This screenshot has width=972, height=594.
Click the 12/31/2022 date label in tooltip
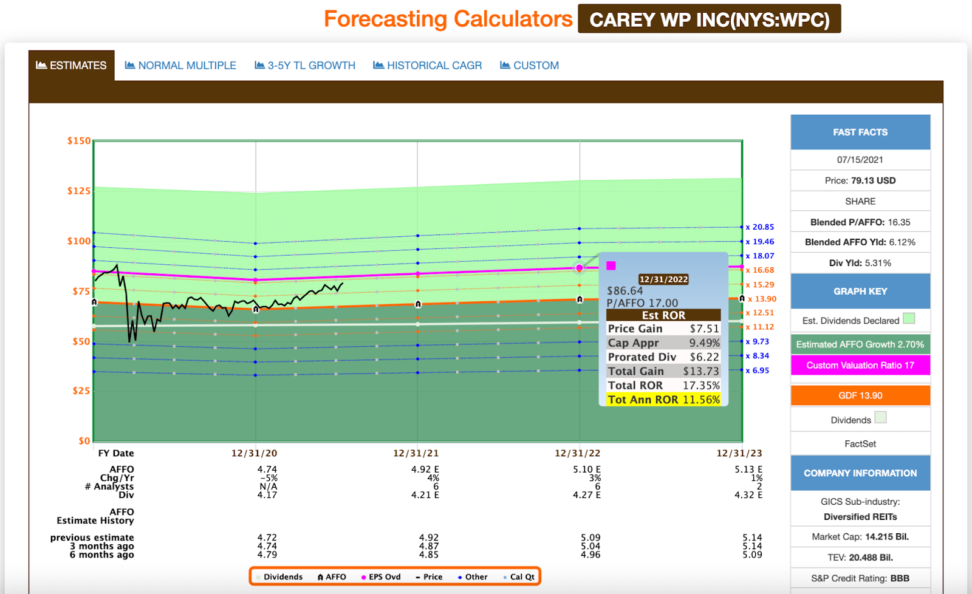[663, 279]
